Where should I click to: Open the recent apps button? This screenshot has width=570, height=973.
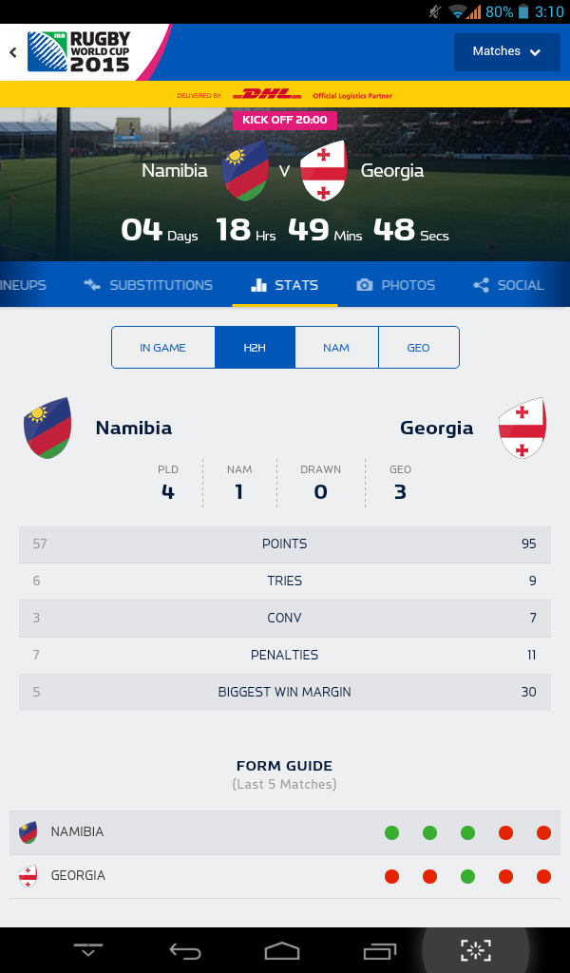click(380, 950)
